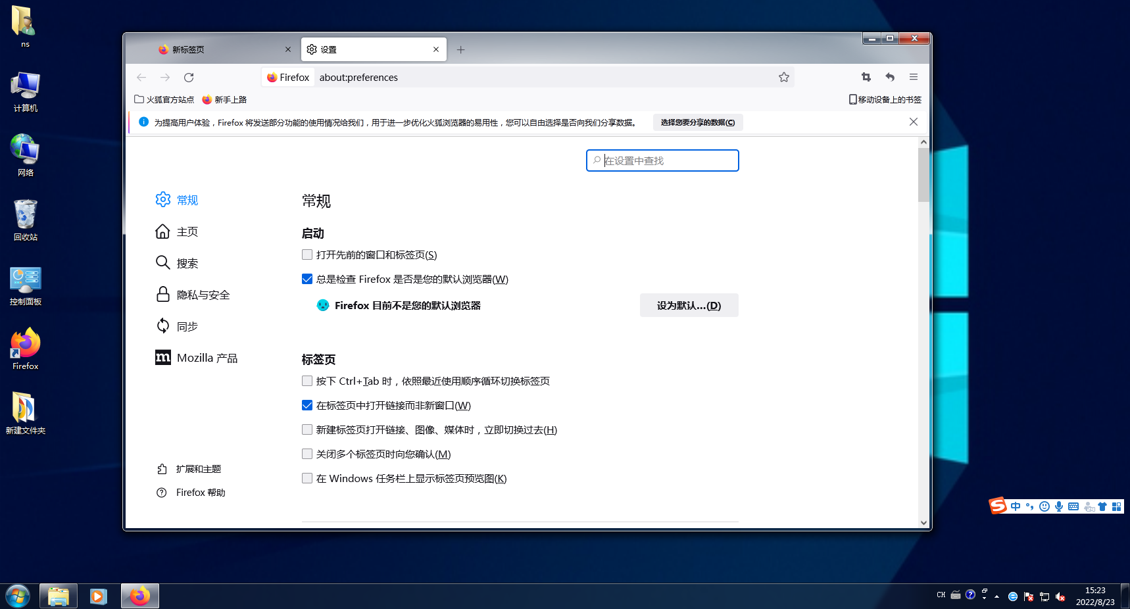Open the Sogou toolbox grid icon
Viewport: 1130px width, 609px height.
coord(1116,506)
